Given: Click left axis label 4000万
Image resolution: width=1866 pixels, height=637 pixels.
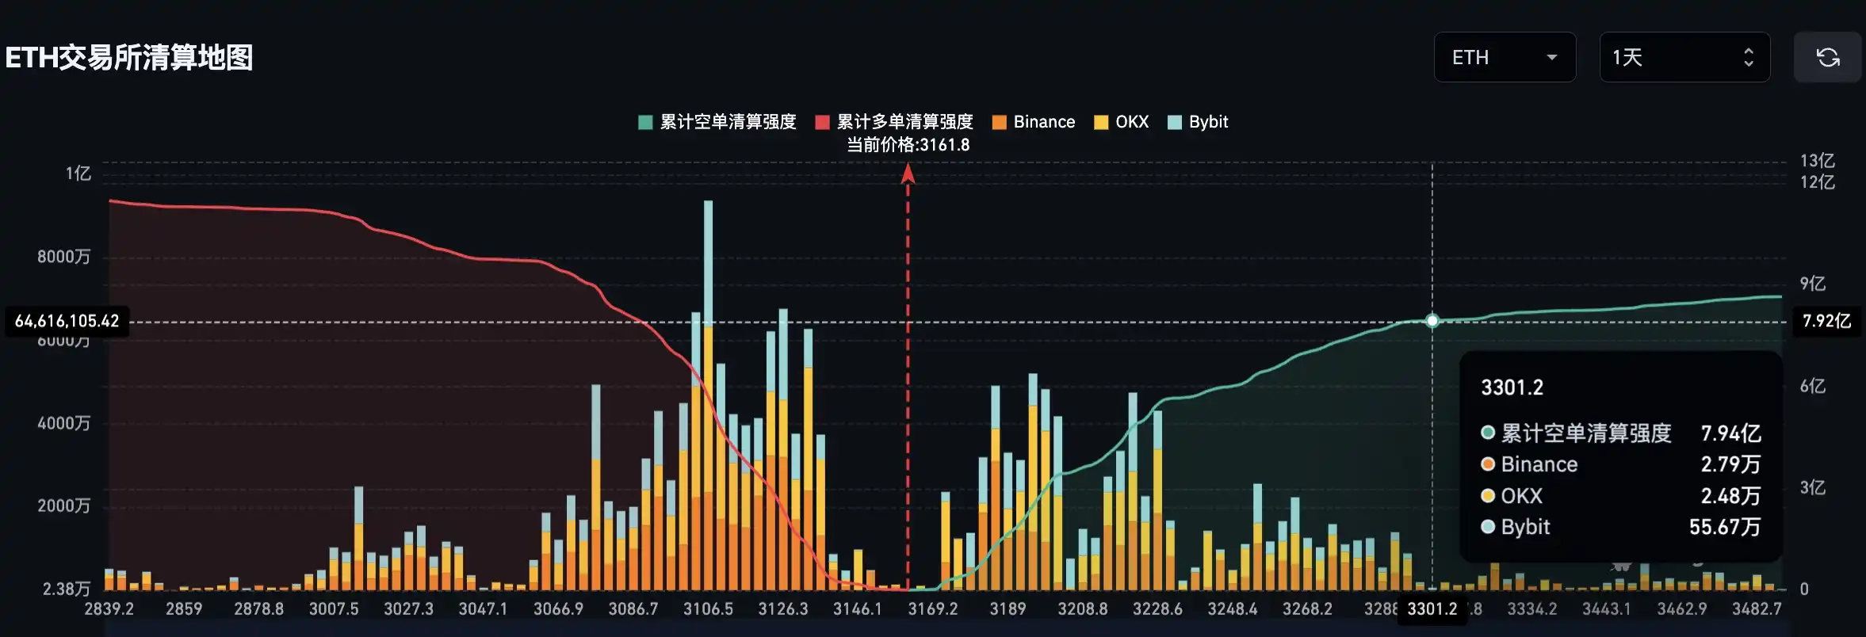Looking at the screenshot, I should [64, 423].
